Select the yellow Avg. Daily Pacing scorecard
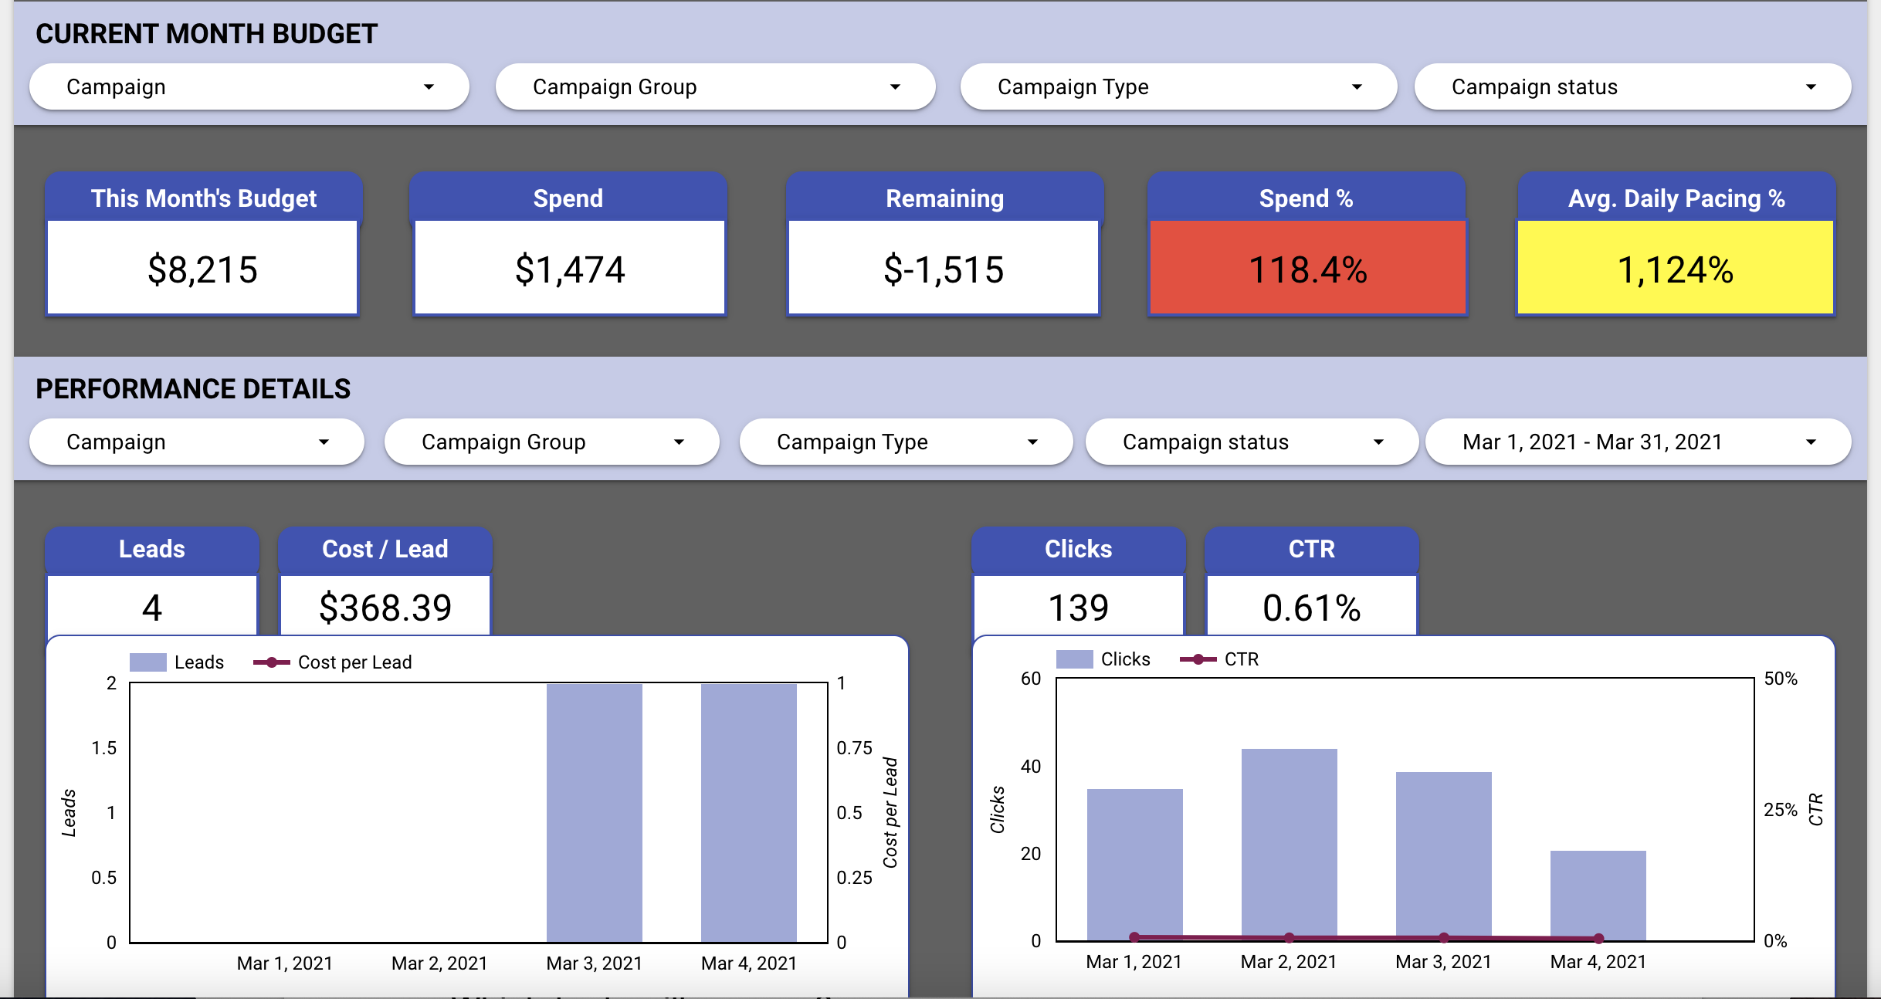Viewport: 1881px width, 999px height. pos(1675,269)
